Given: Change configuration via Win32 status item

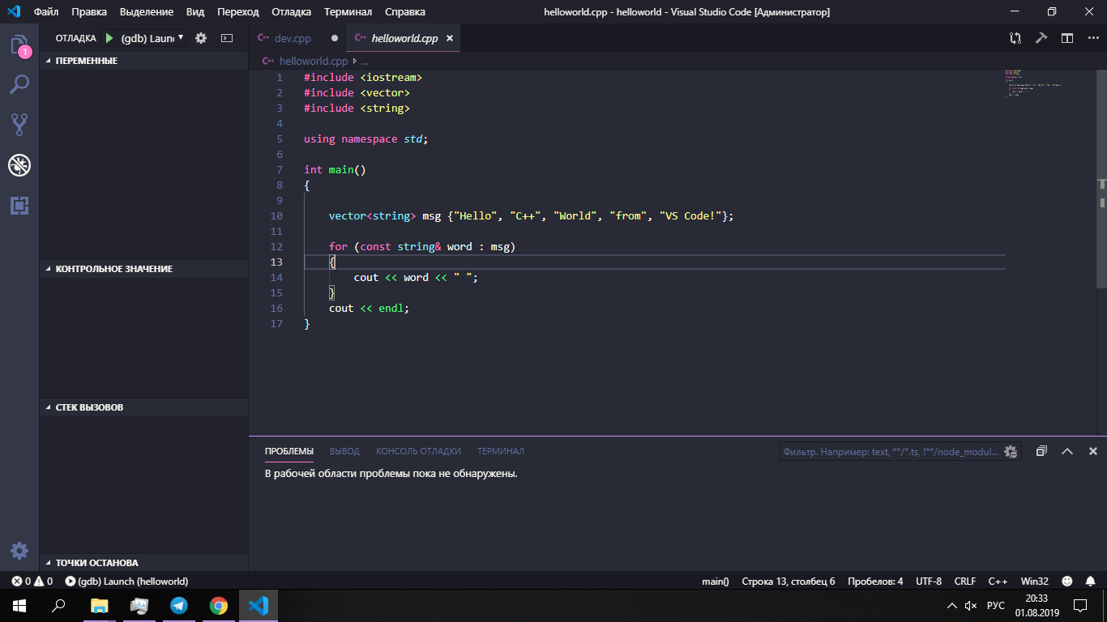Looking at the screenshot, I should [1035, 582].
